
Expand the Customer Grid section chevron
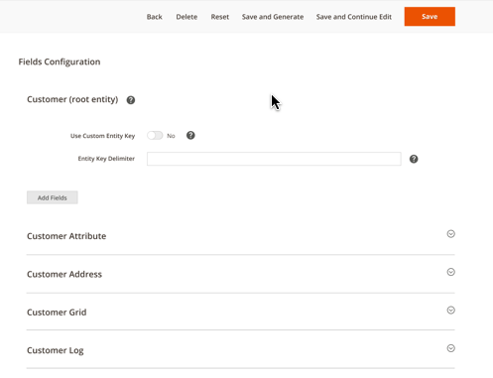(x=451, y=311)
